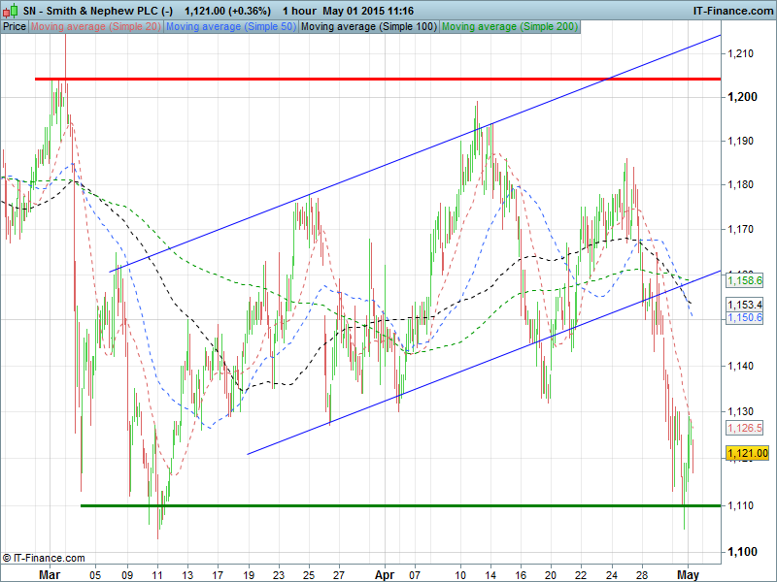Click the IT-Finance.com text at top right
This screenshot has width=777, height=582.
pyautogui.click(x=731, y=9)
